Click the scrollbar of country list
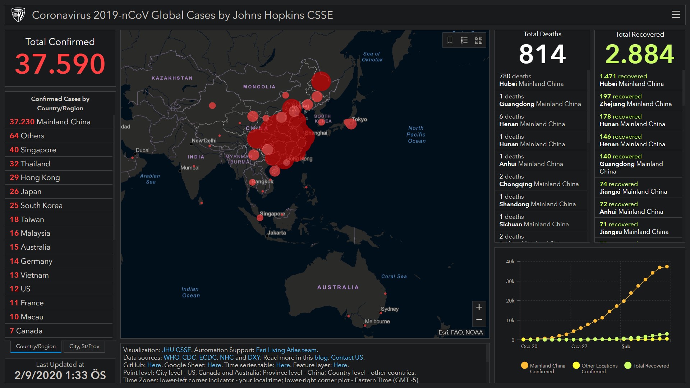This screenshot has height=388, width=690. [x=114, y=177]
